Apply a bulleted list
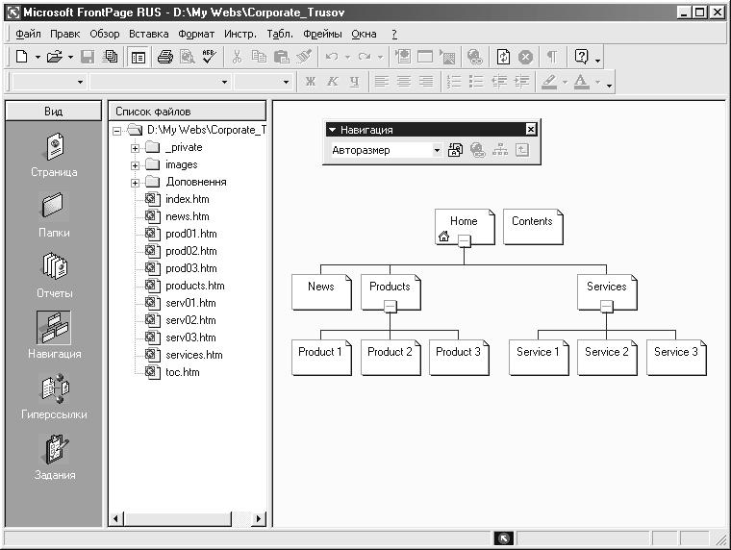This screenshot has width=731, height=550. pyautogui.click(x=476, y=82)
